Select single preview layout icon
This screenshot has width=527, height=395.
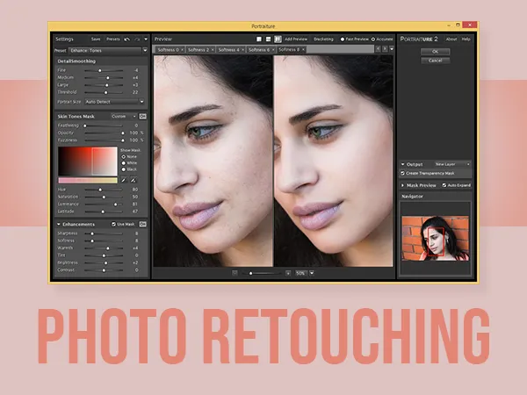(x=259, y=39)
